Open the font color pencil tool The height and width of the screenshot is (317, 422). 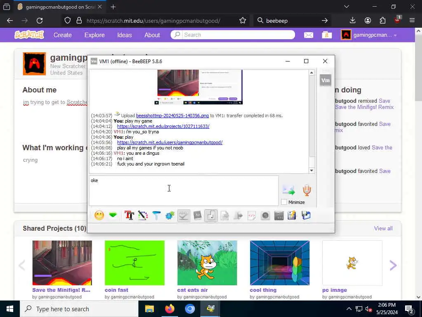pyautogui.click(x=143, y=215)
